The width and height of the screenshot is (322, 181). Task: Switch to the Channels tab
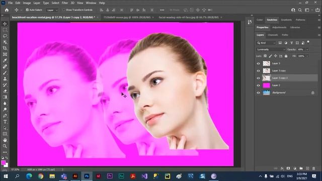(273, 35)
